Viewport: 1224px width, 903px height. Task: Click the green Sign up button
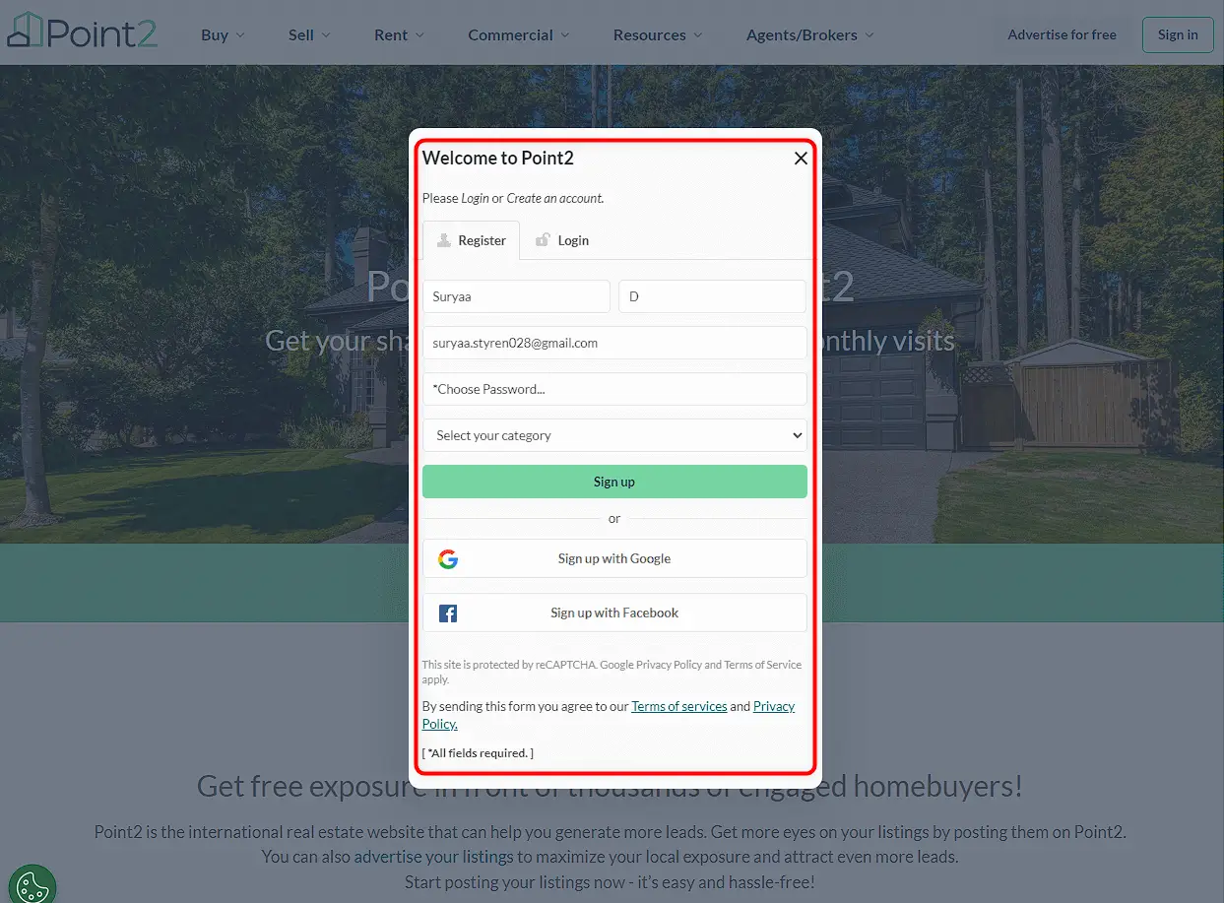pos(614,482)
